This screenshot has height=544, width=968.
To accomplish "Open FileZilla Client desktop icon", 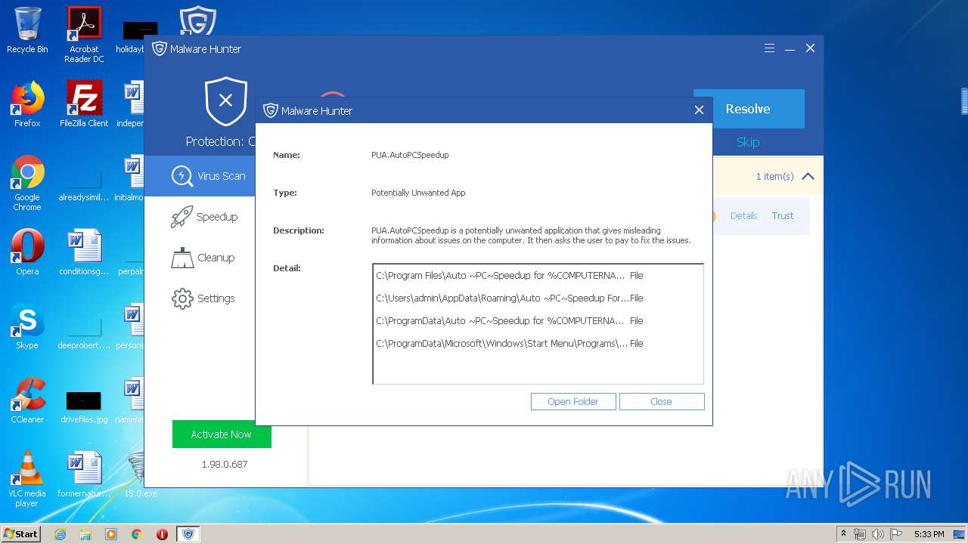I will [x=84, y=104].
